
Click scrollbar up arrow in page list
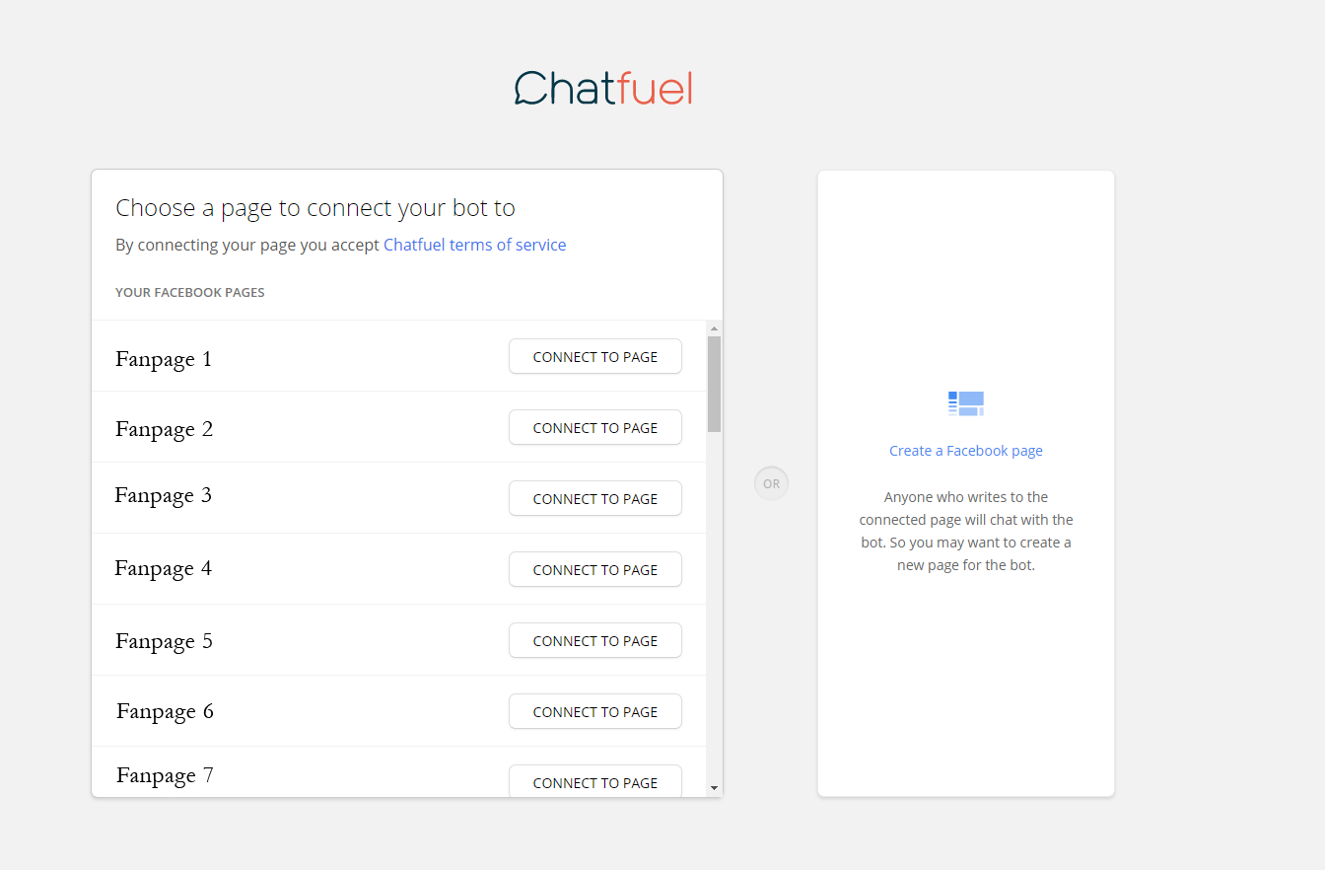click(x=714, y=327)
